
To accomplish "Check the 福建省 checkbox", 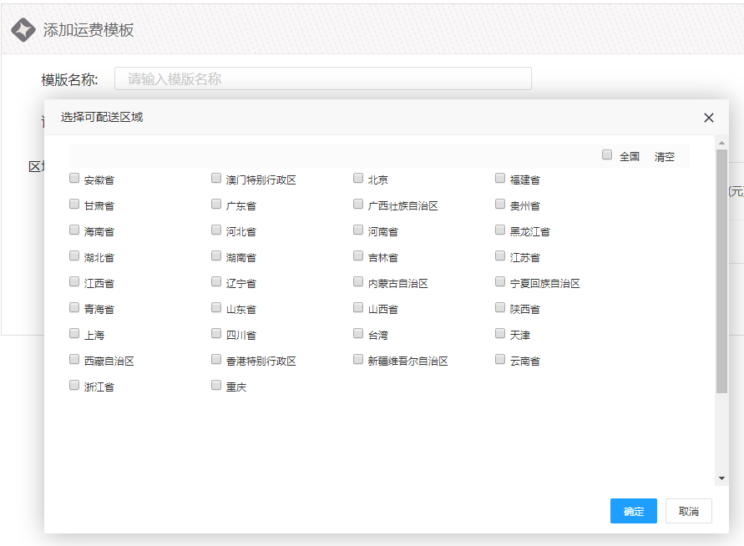I will coord(500,179).
